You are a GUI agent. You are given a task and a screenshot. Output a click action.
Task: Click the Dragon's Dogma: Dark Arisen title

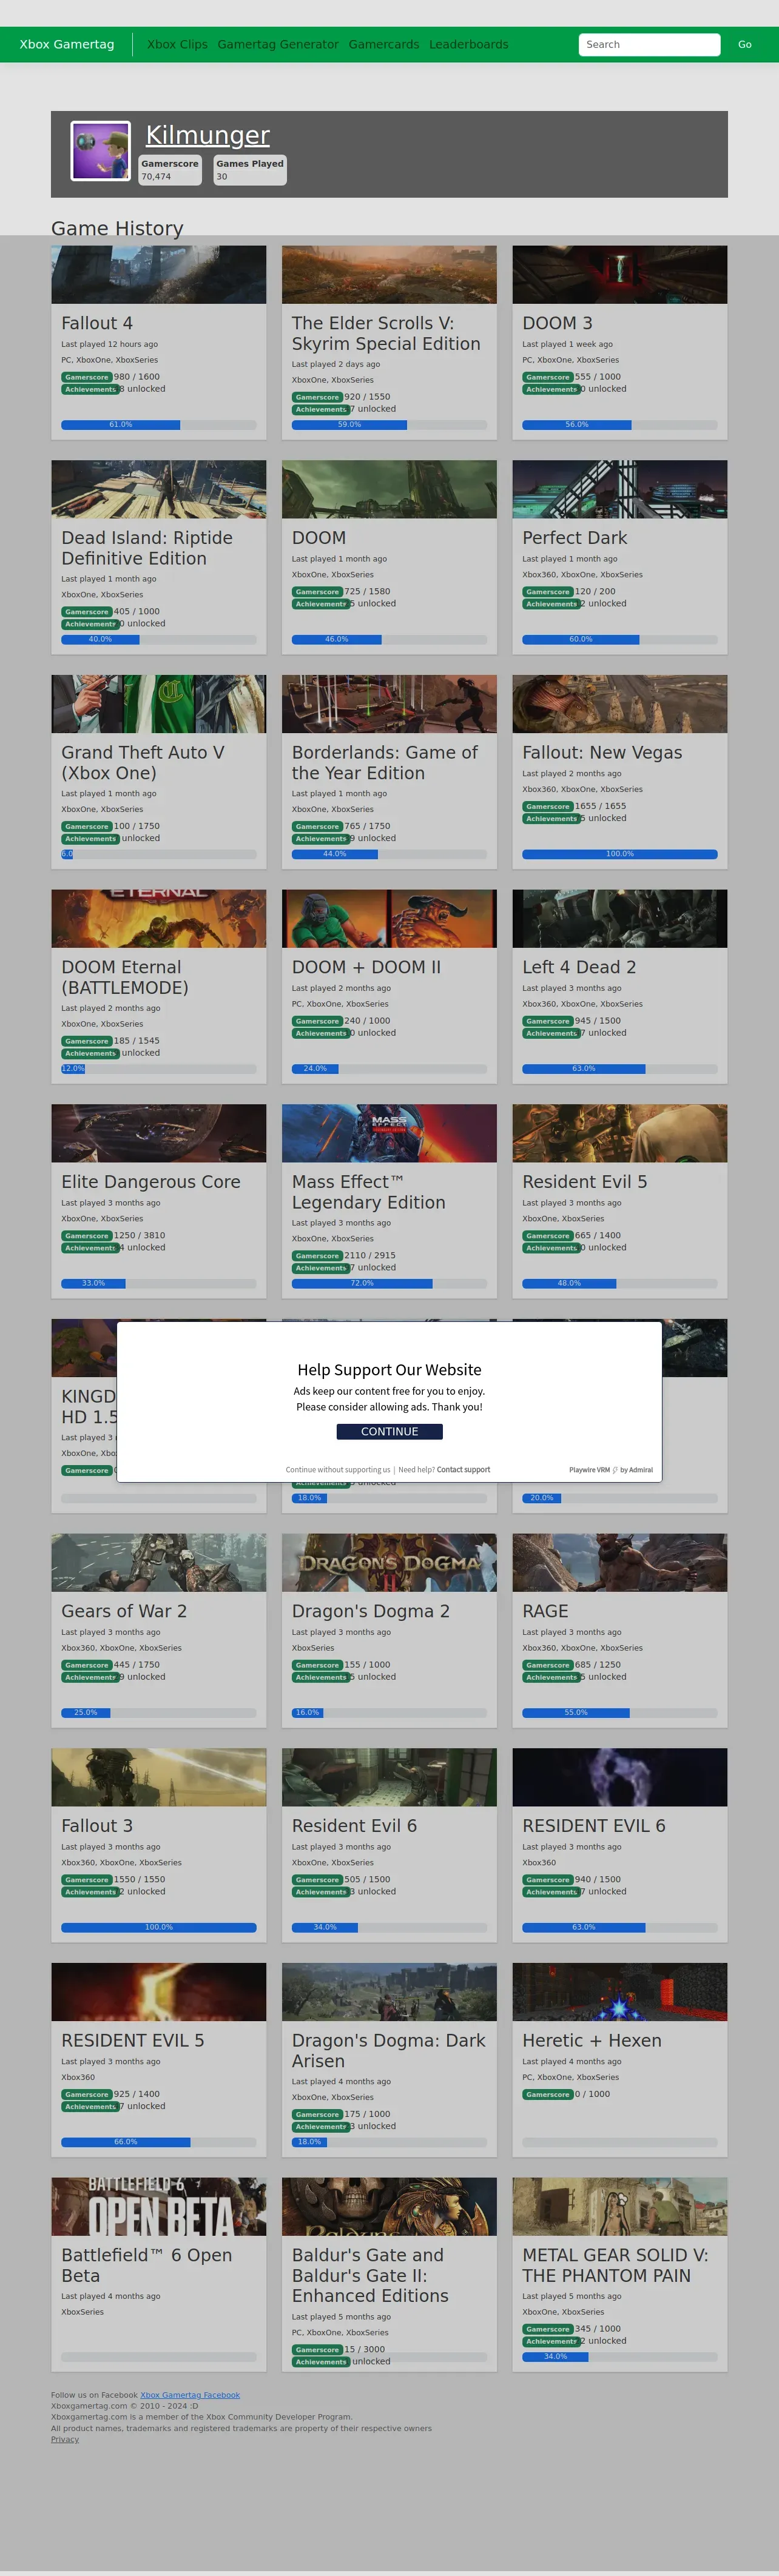389,2051
